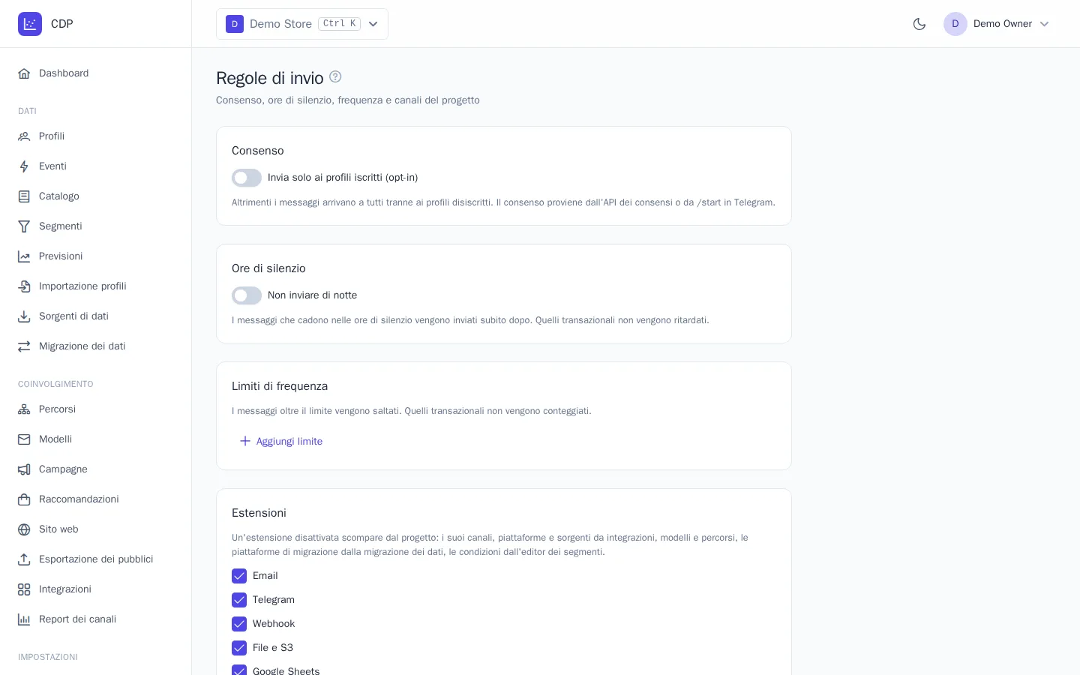Click the Importazione profili icon
This screenshot has height=675, width=1080.
(24, 286)
